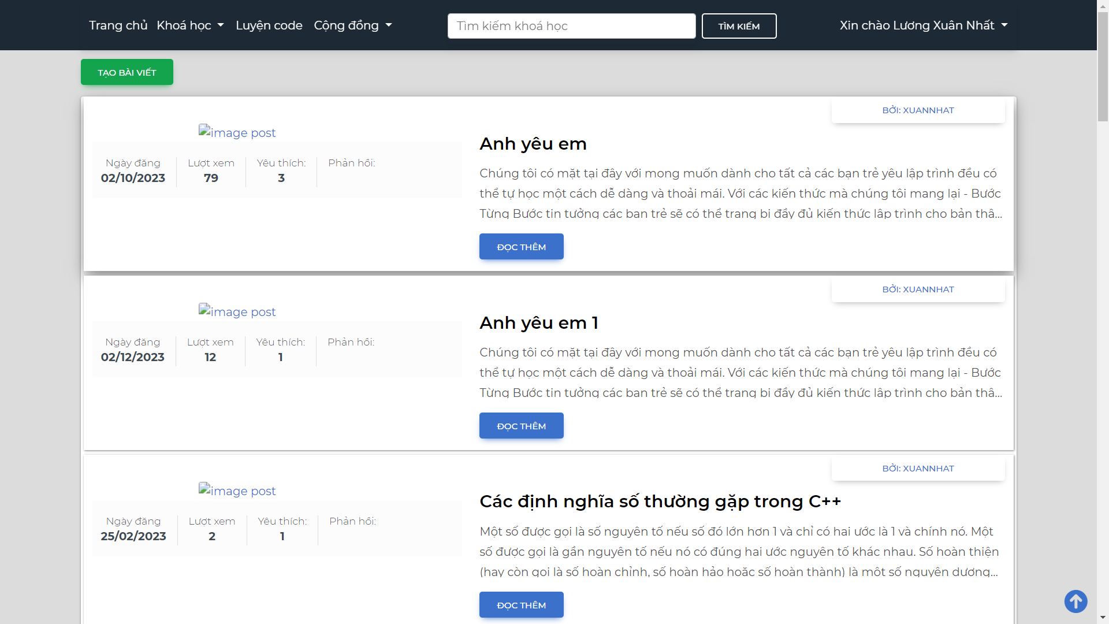Click ĐỌC THÊM on the C++ definitions post
This screenshot has width=1109, height=624.
click(521, 604)
